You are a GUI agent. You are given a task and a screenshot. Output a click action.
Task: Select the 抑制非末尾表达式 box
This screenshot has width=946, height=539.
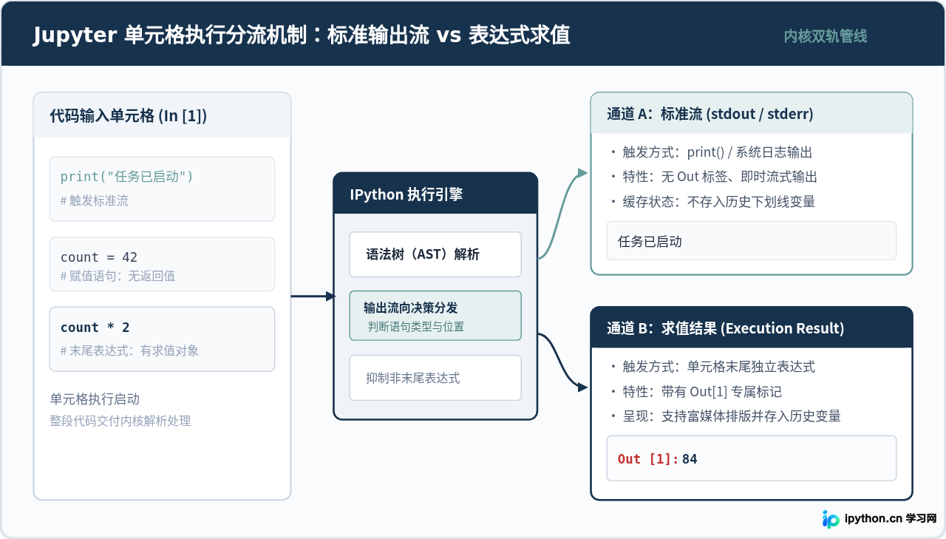435,378
